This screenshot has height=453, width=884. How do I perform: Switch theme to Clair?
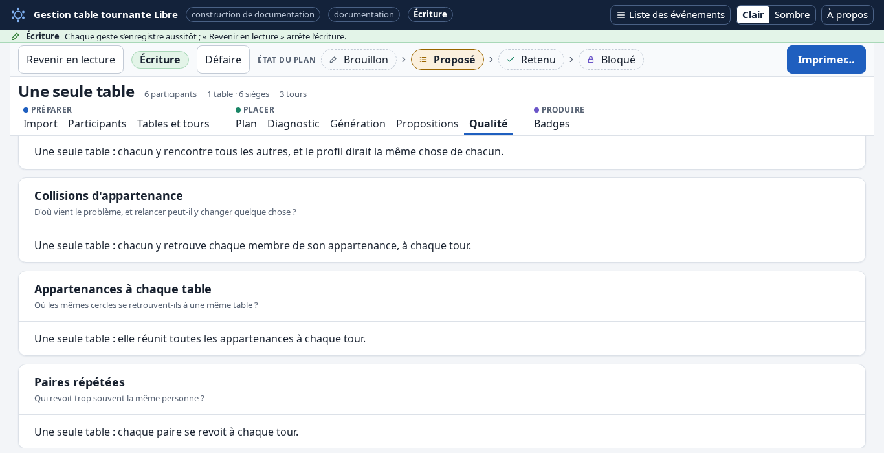753,15
